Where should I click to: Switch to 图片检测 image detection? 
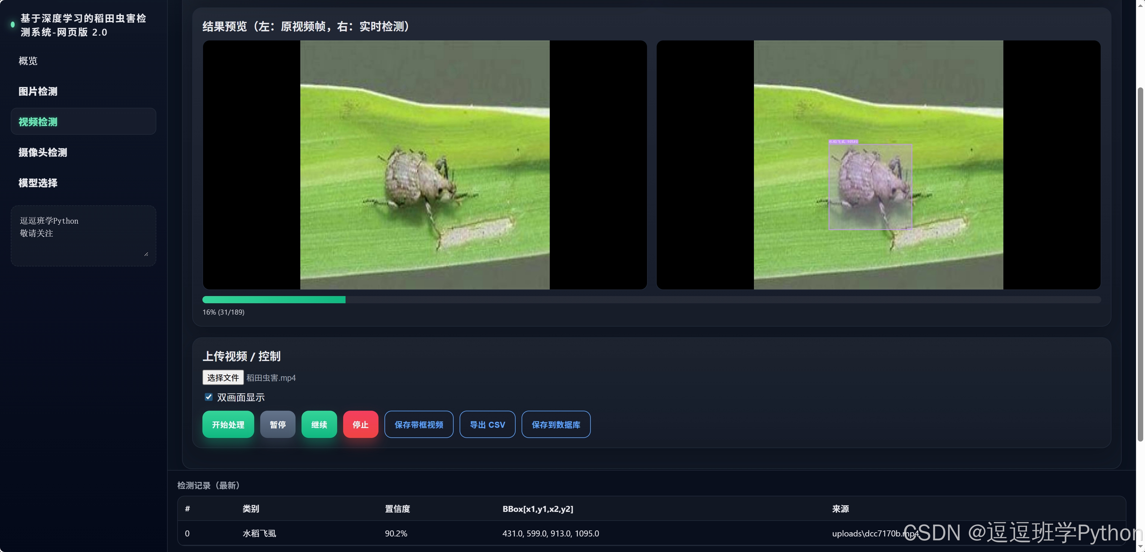[x=38, y=91]
